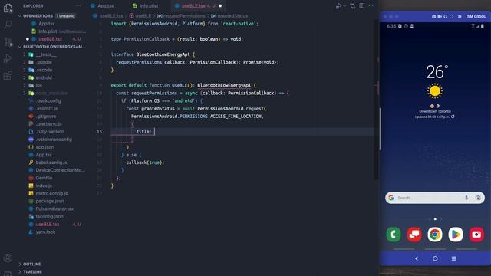The width and height of the screenshot is (491, 276).
Task: Collapse the BLUETOOTHLOWENERGYSAM project section
Action: point(20,47)
